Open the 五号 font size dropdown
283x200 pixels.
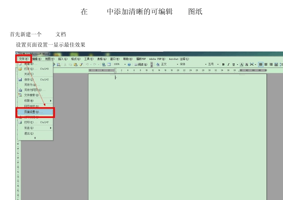click(218, 64)
